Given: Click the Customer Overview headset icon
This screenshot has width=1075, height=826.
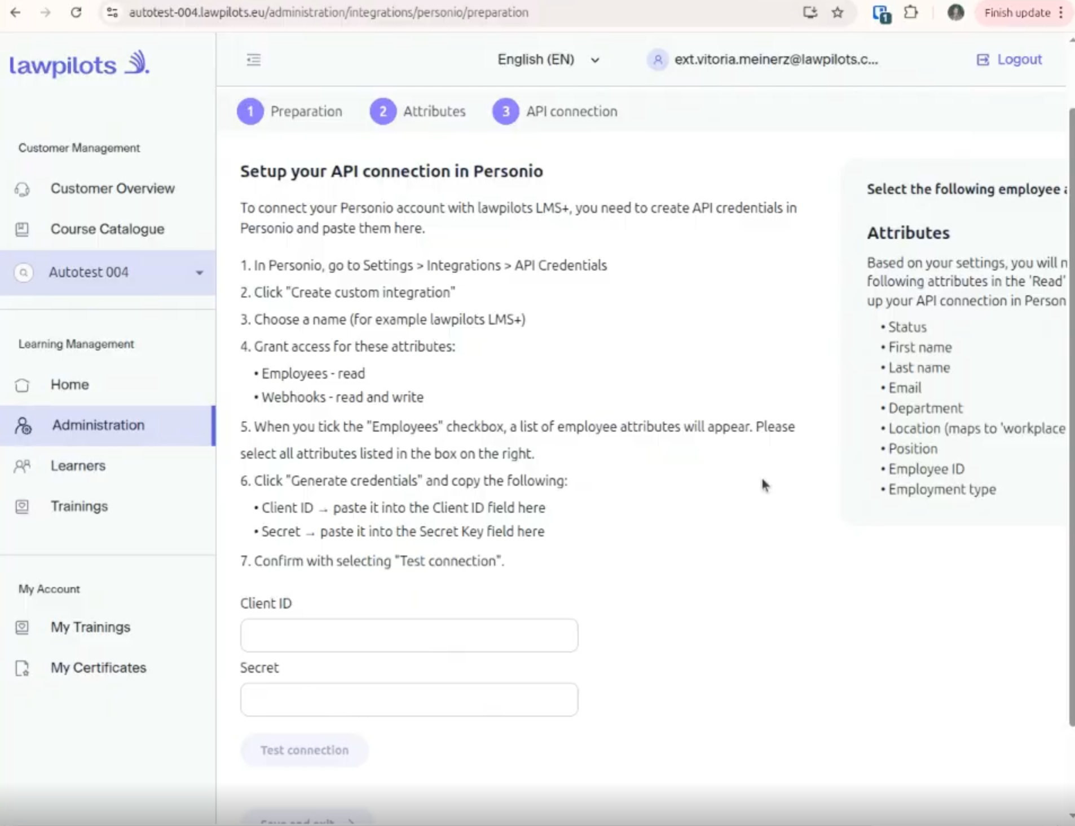Looking at the screenshot, I should click(x=22, y=189).
